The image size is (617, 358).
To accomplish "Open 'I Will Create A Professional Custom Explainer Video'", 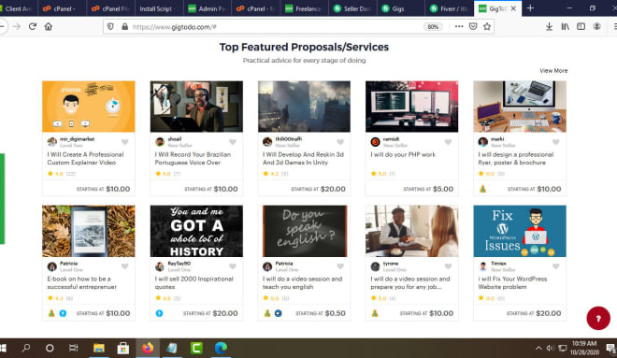I will (85, 159).
